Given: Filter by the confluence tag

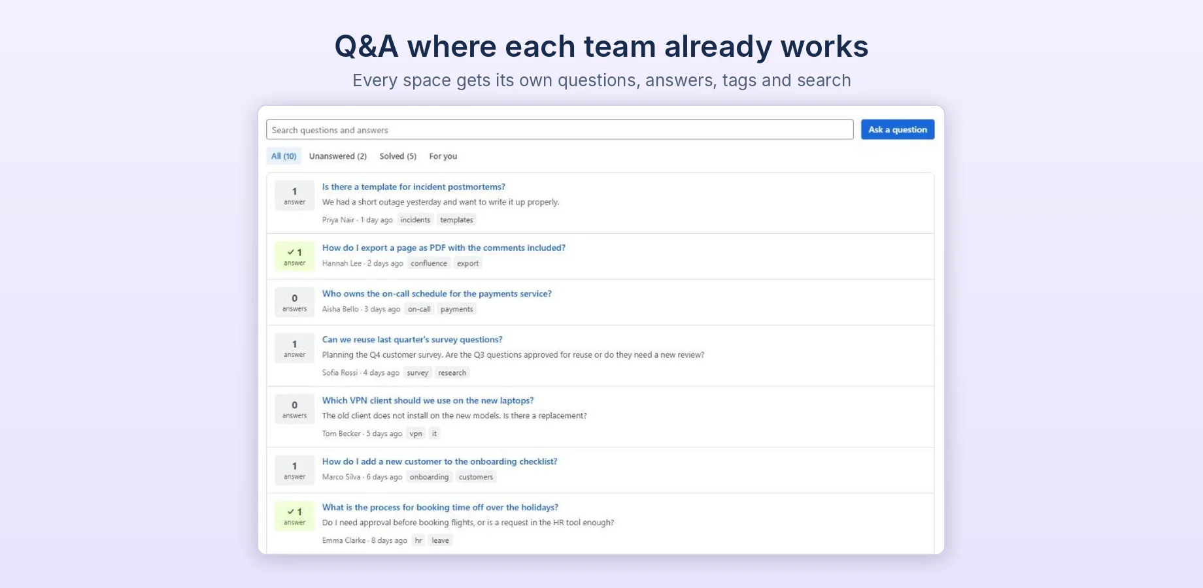Looking at the screenshot, I should click(429, 263).
